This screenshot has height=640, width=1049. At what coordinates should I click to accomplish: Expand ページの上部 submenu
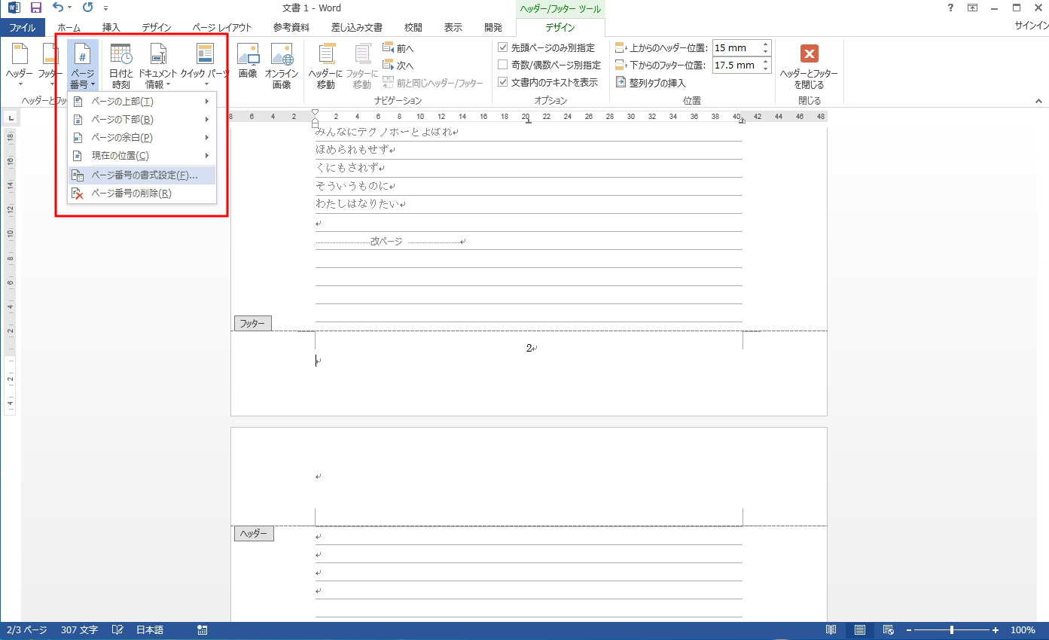click(x=142, y=102)
